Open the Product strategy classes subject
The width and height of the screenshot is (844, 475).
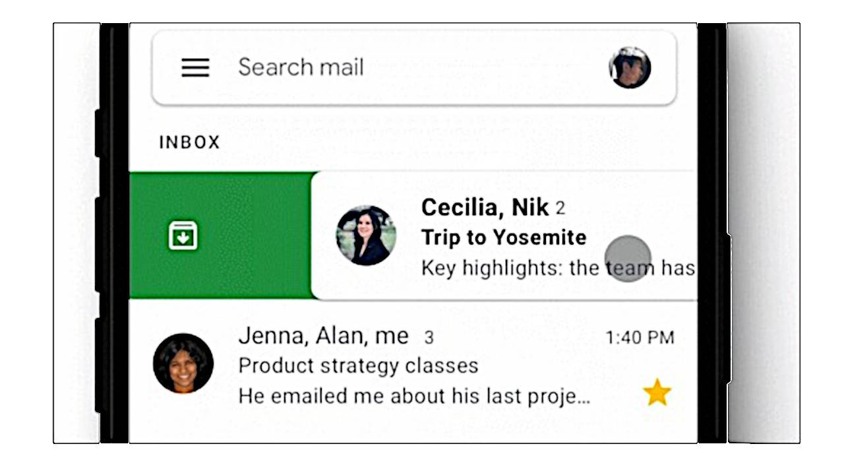358,365
